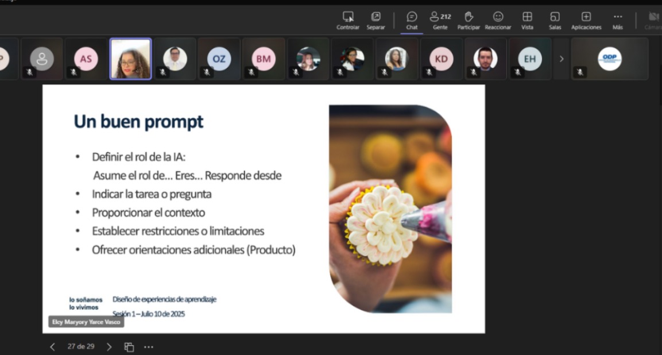Click the muted mic icon on EH tile
Screen dimensions: 662x355
[518, 72]
